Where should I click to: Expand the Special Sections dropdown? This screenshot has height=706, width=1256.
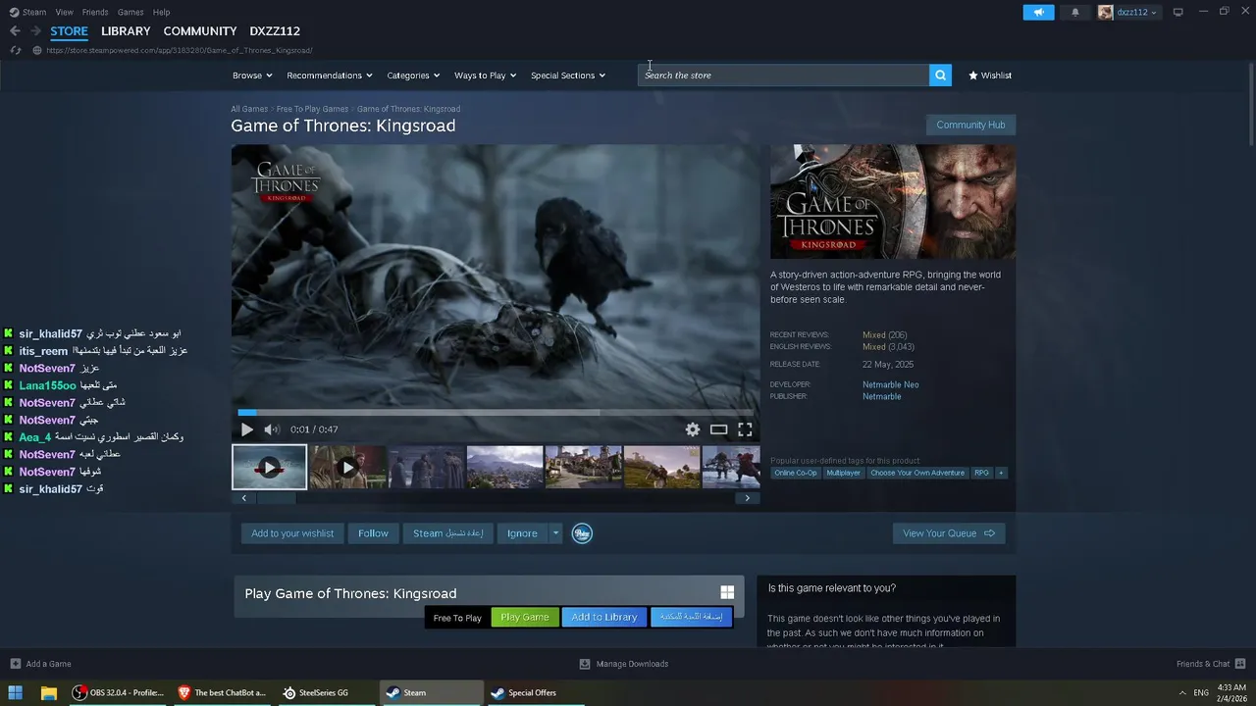click(567, 76)
